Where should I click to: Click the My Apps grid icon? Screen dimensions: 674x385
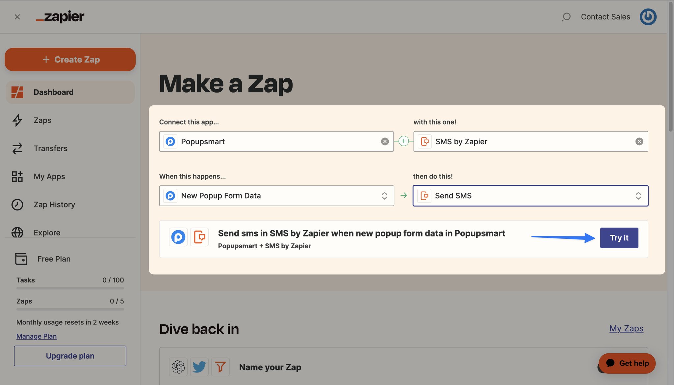pos(17,177)
